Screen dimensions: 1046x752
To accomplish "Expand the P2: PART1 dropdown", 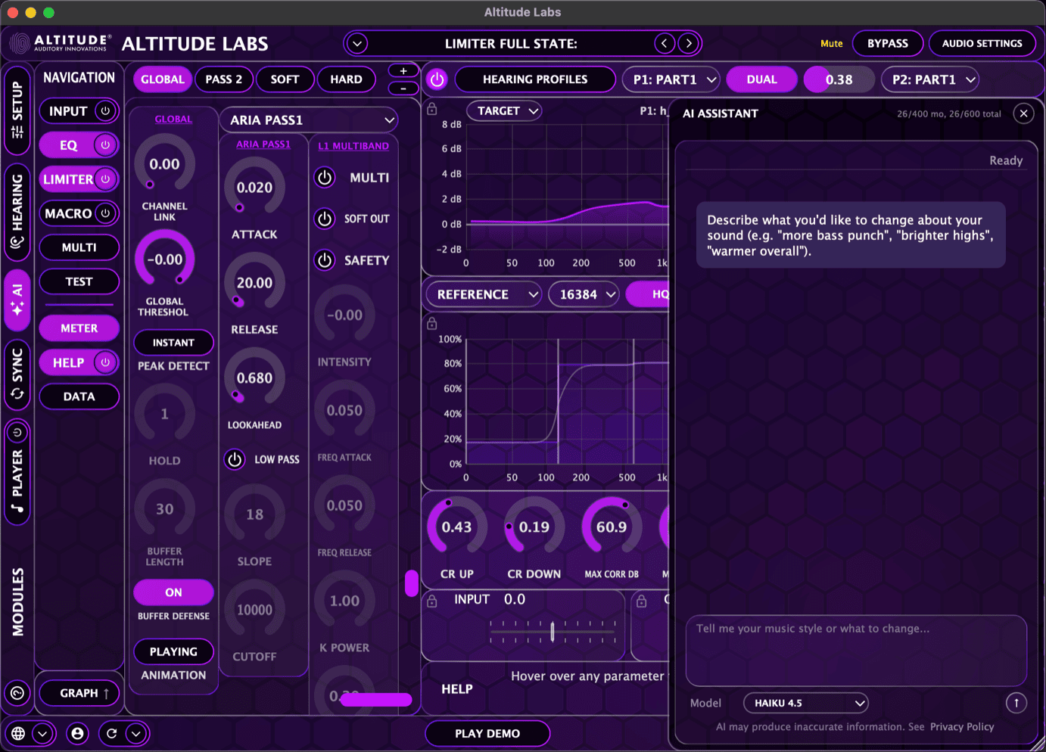I will pos(930,79).
